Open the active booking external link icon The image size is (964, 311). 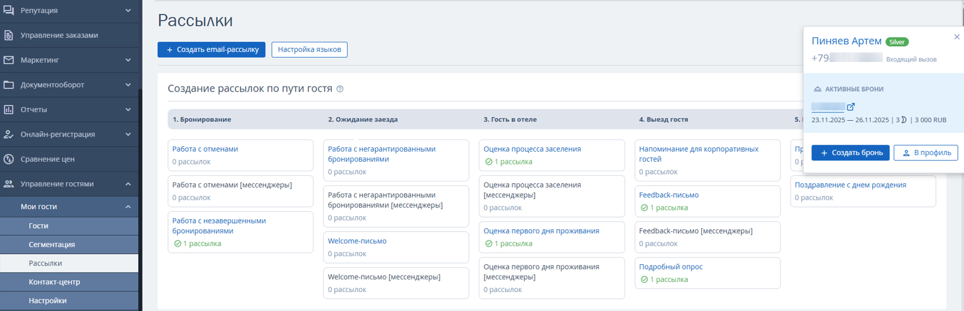coord(851,107)
